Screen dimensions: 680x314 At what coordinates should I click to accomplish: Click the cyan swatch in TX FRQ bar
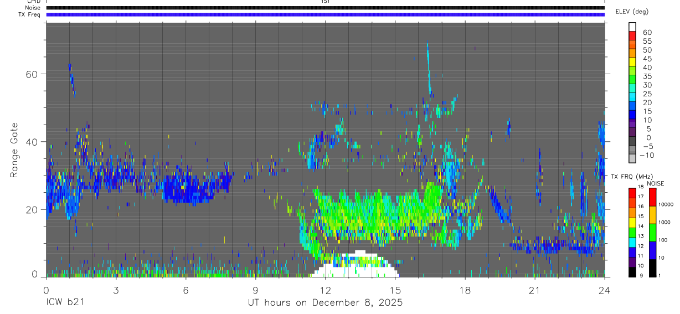pyautogui.click(x=632, y=242)
